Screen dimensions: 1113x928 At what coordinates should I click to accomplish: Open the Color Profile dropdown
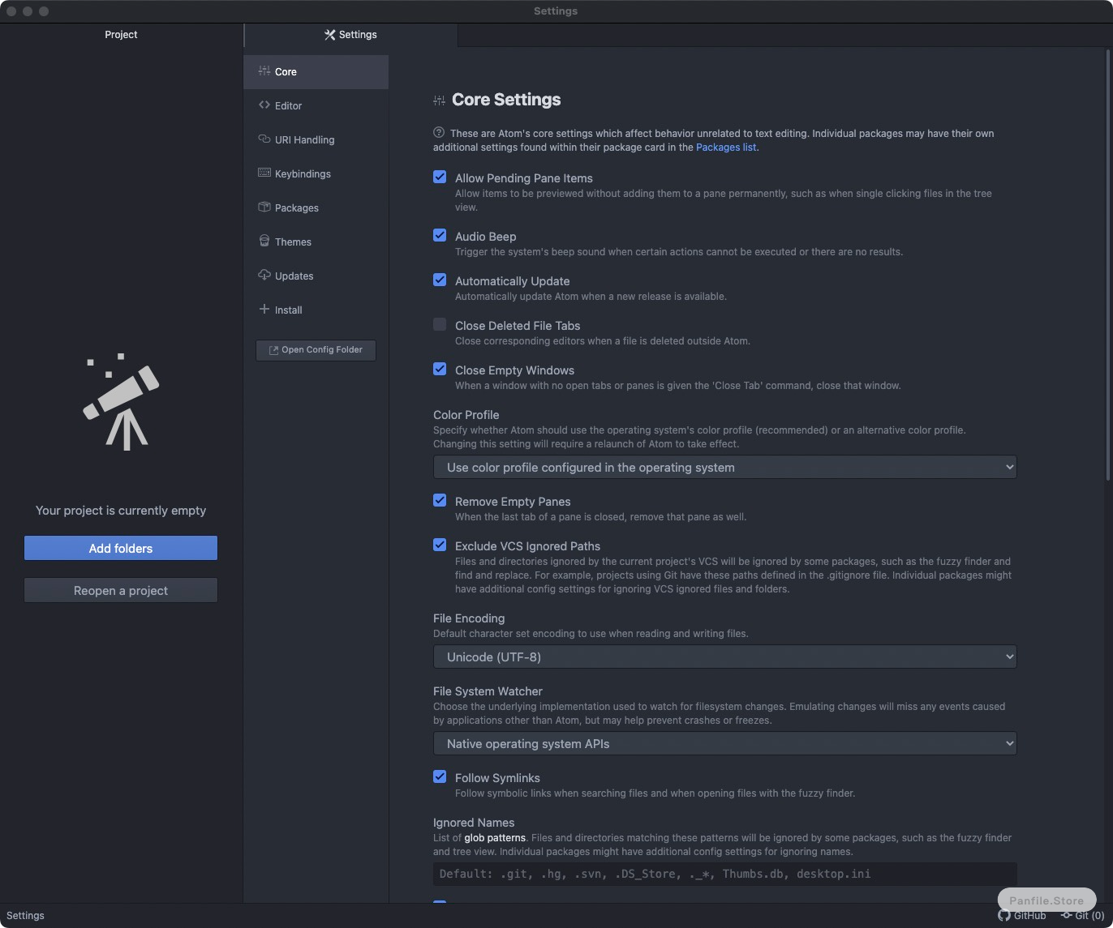(x=724, y=467)
